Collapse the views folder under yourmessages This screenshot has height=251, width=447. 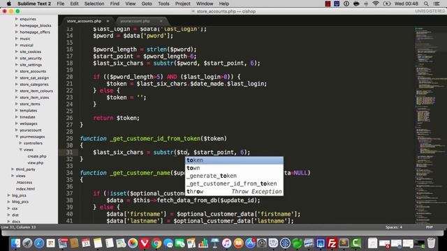tap(20, 150)
